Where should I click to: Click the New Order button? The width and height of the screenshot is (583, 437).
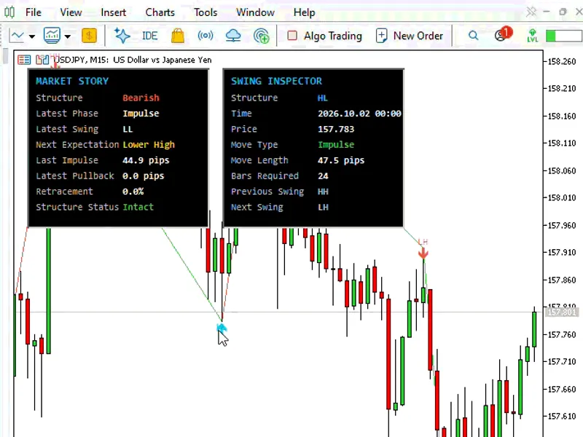coord(410,36)
